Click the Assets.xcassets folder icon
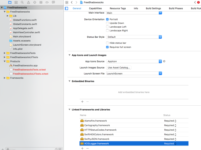 point(11,41)
